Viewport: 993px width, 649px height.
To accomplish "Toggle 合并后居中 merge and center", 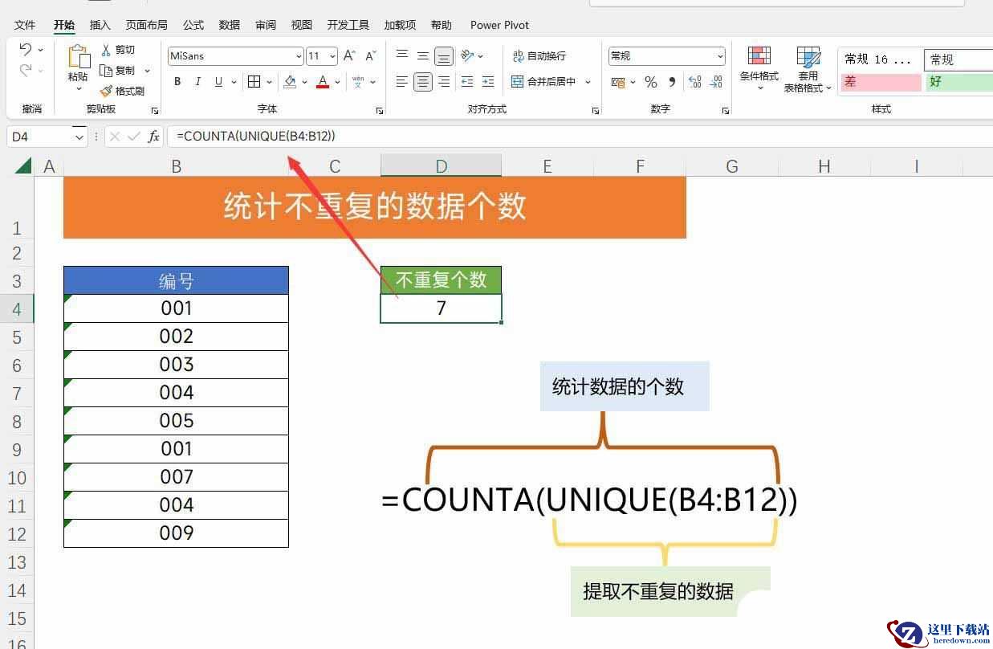I will pos(544,82).
